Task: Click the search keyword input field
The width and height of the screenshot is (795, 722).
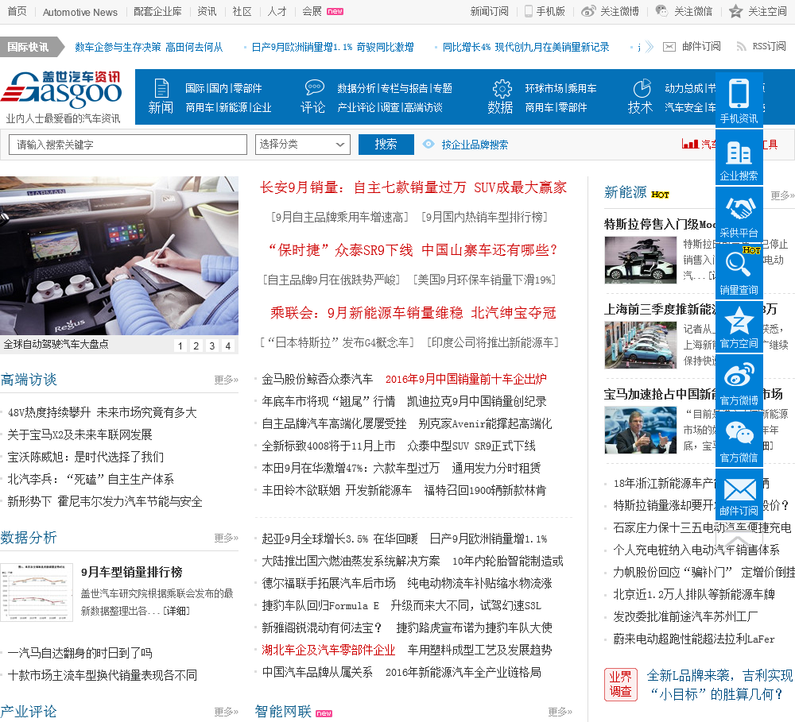Action: click(x=128, y=145)
